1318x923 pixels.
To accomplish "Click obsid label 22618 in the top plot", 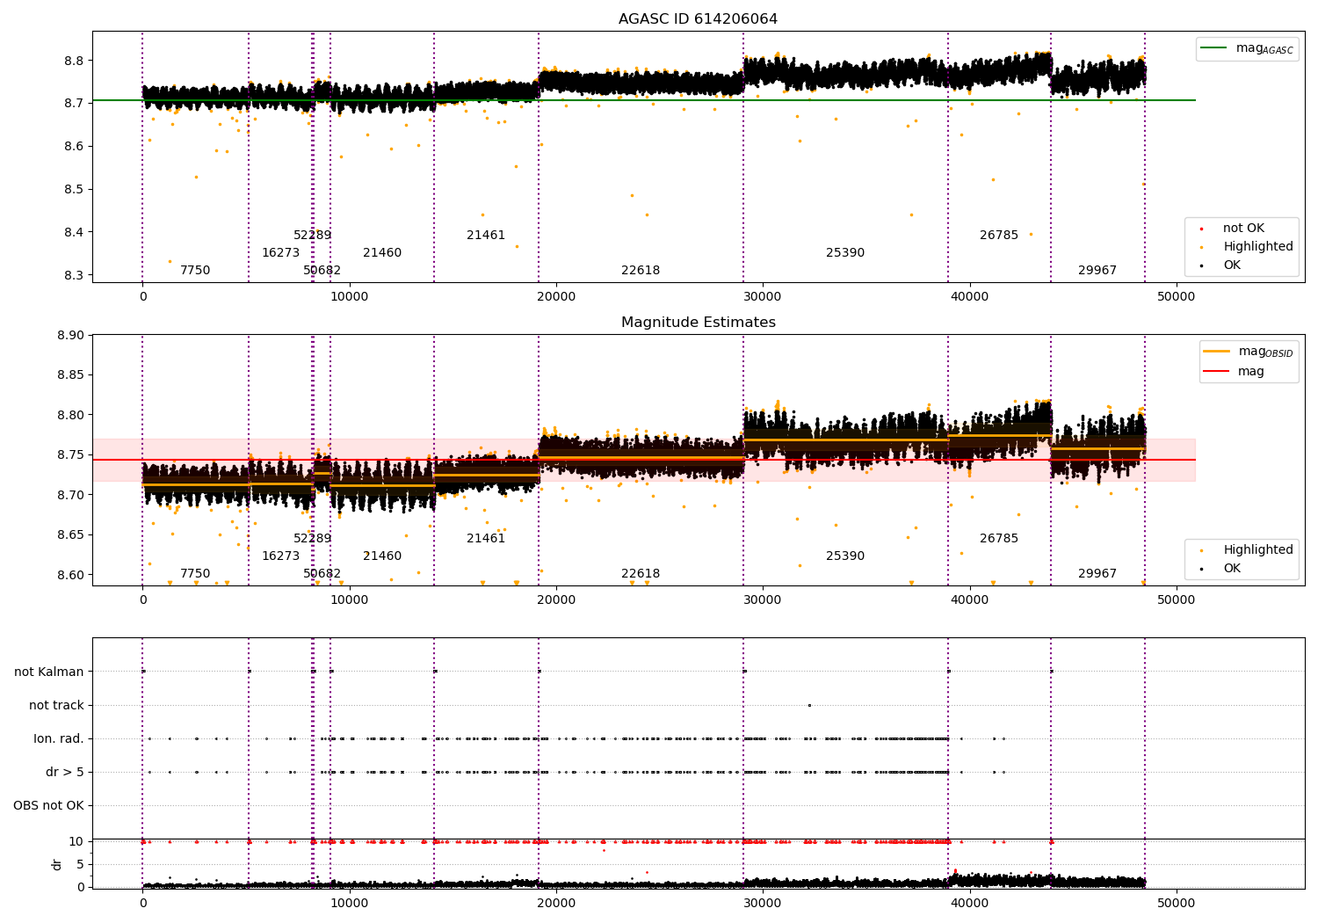I will (x=641, y=271).
